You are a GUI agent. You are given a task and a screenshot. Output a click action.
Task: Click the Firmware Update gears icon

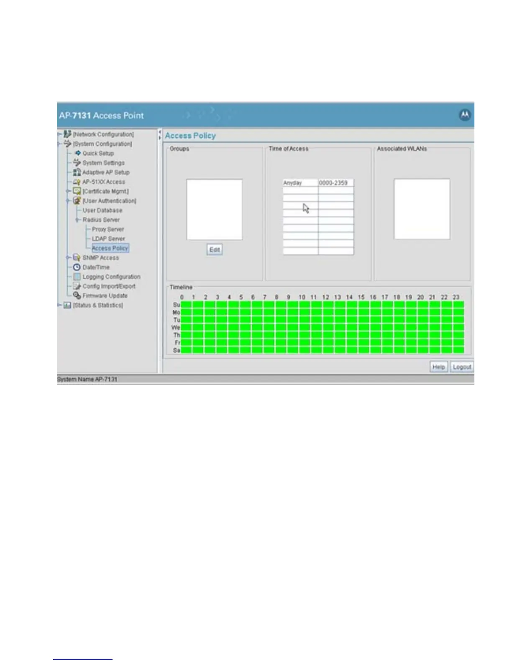pos(77,296)
